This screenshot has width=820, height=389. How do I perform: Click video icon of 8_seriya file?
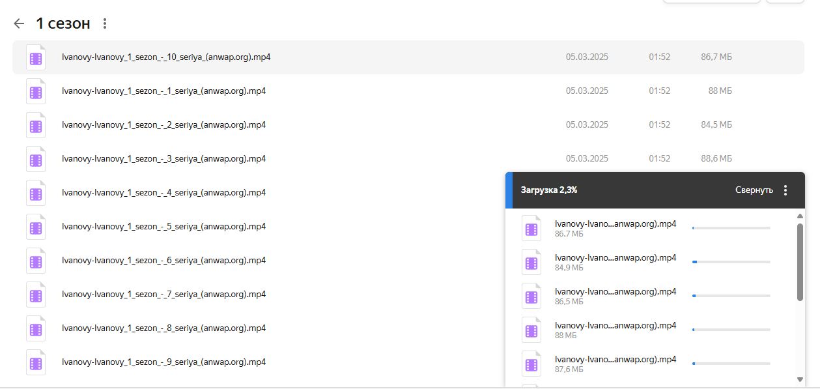click(36, 328)
